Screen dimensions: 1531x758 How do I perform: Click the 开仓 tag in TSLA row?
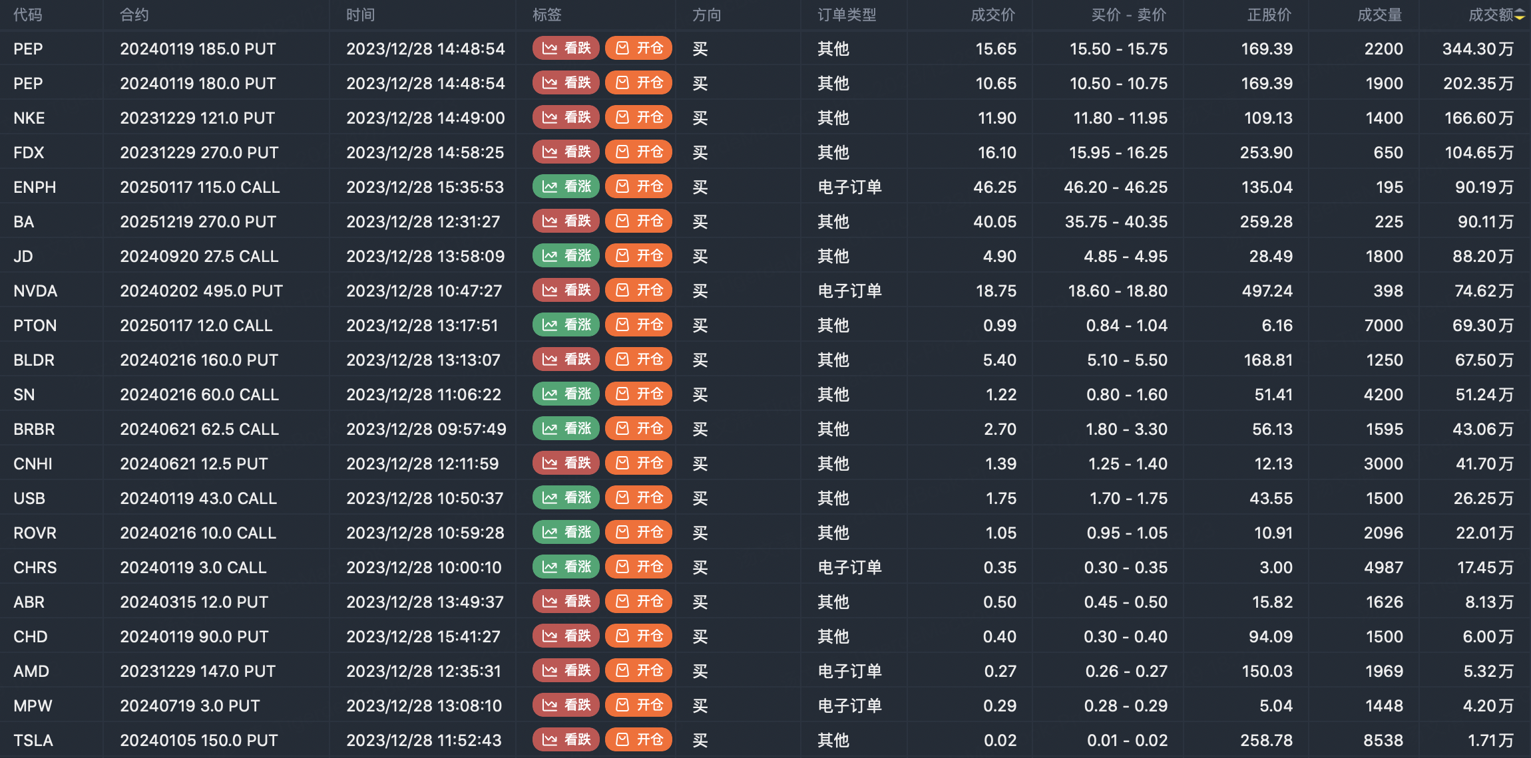pyautogui.click(x=638, y=740)
